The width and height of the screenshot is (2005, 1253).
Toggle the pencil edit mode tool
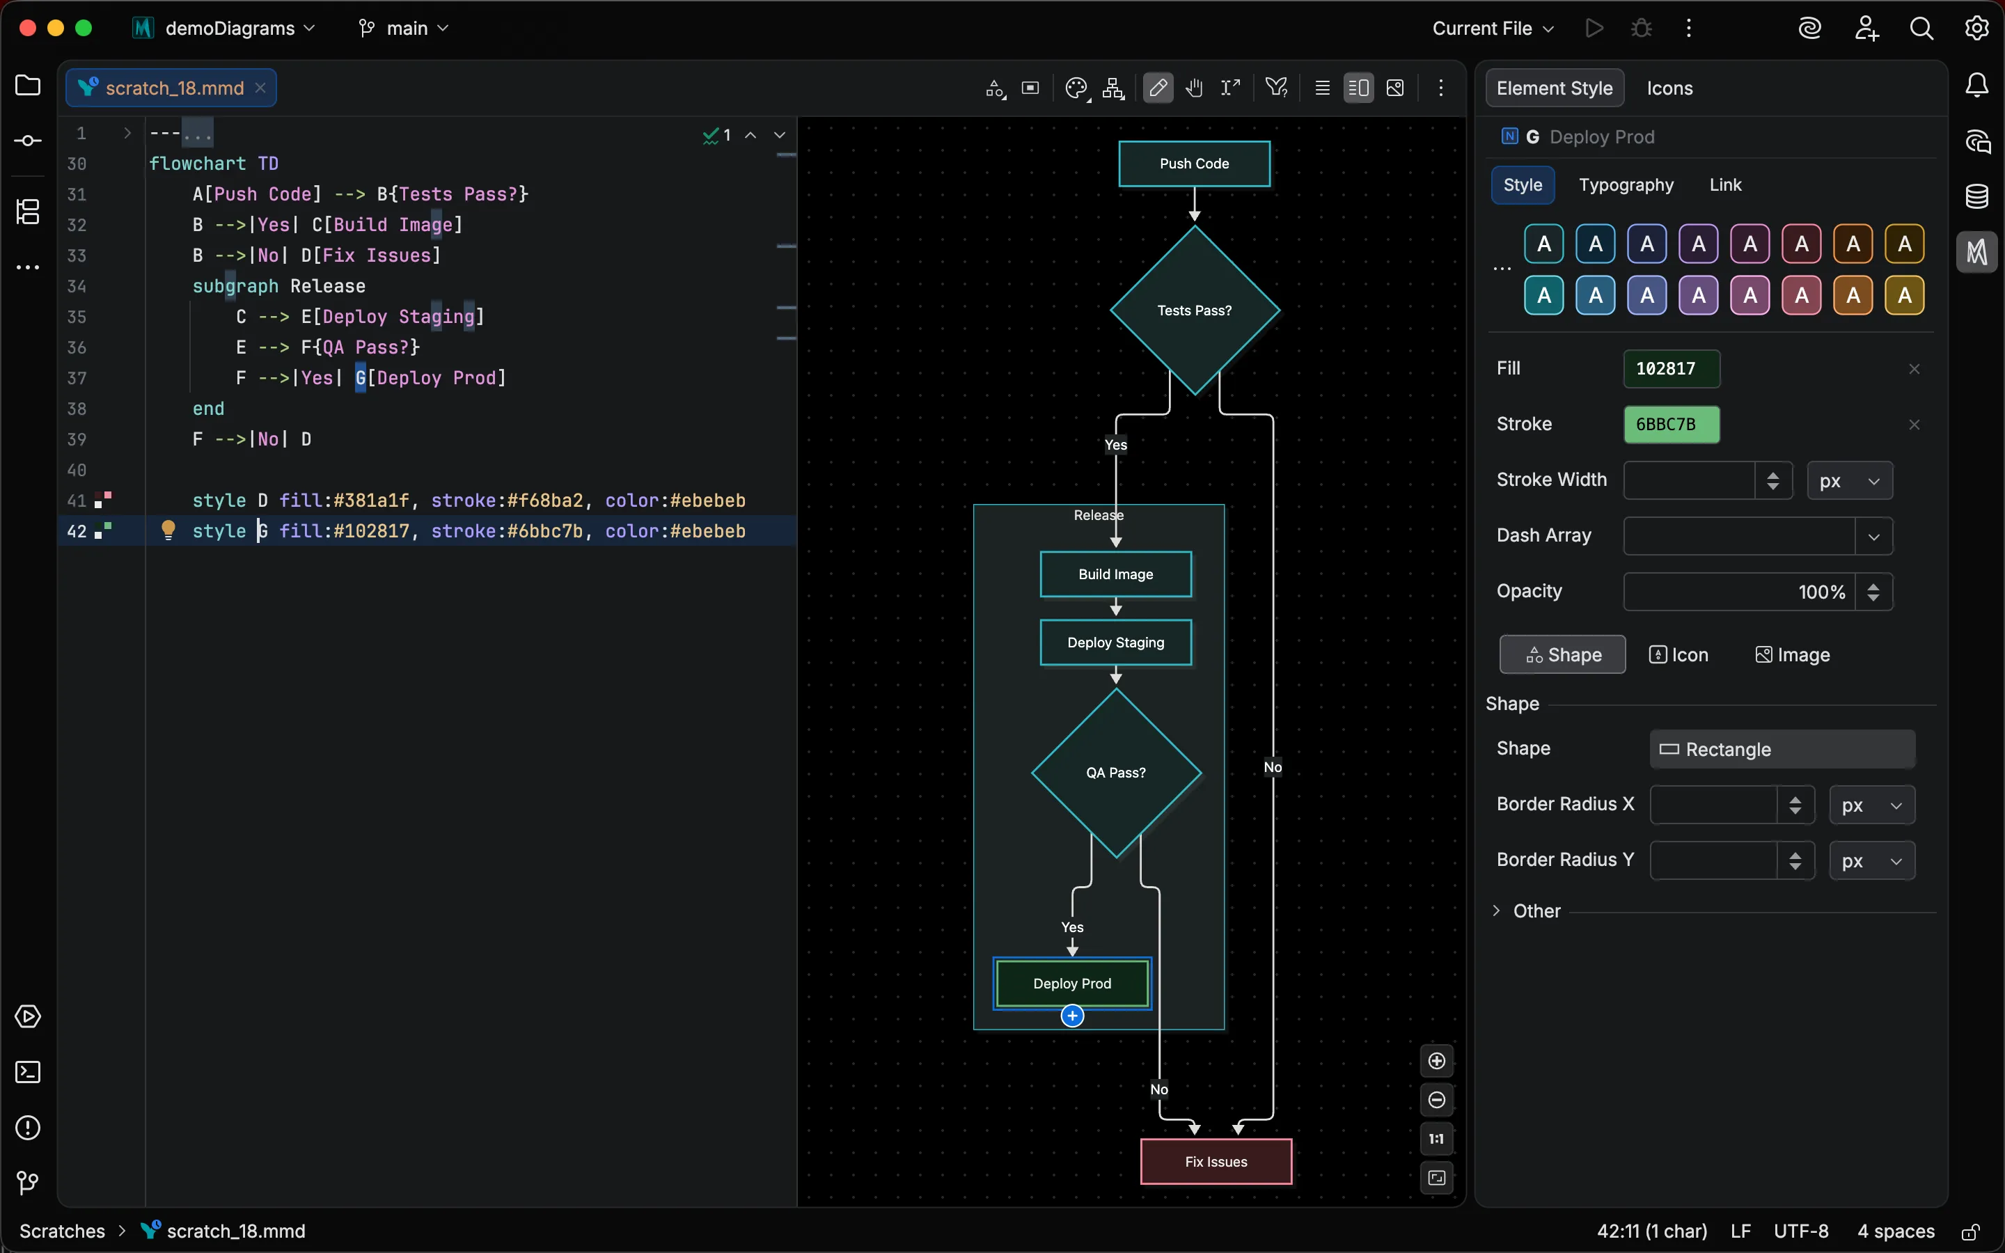[1158, 88]
